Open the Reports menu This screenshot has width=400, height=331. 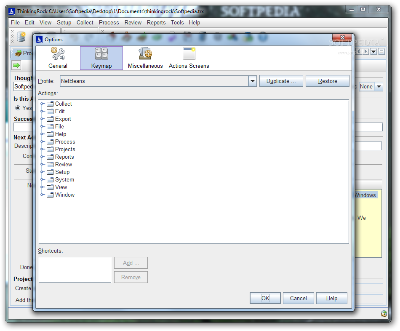[x=156, y=23]
